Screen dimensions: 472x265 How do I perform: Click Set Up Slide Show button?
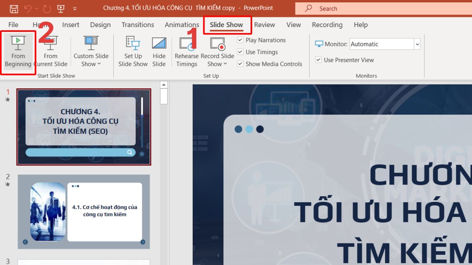click(133, 52)
